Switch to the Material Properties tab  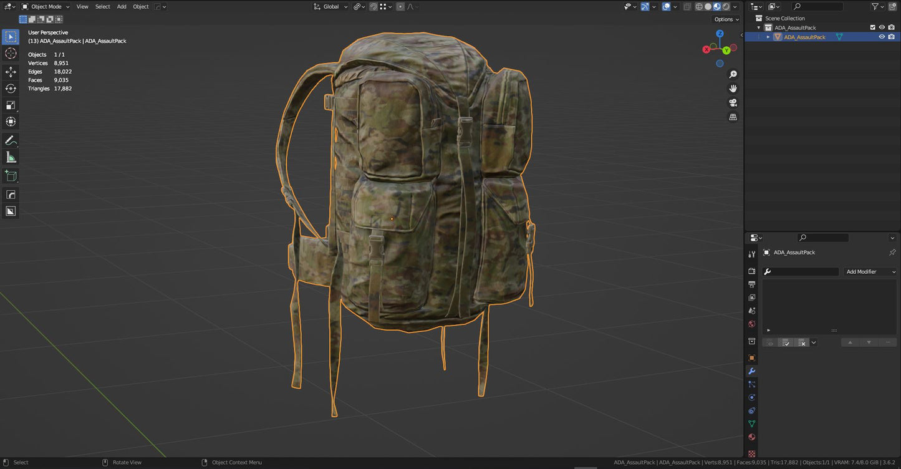click(751, 437)
